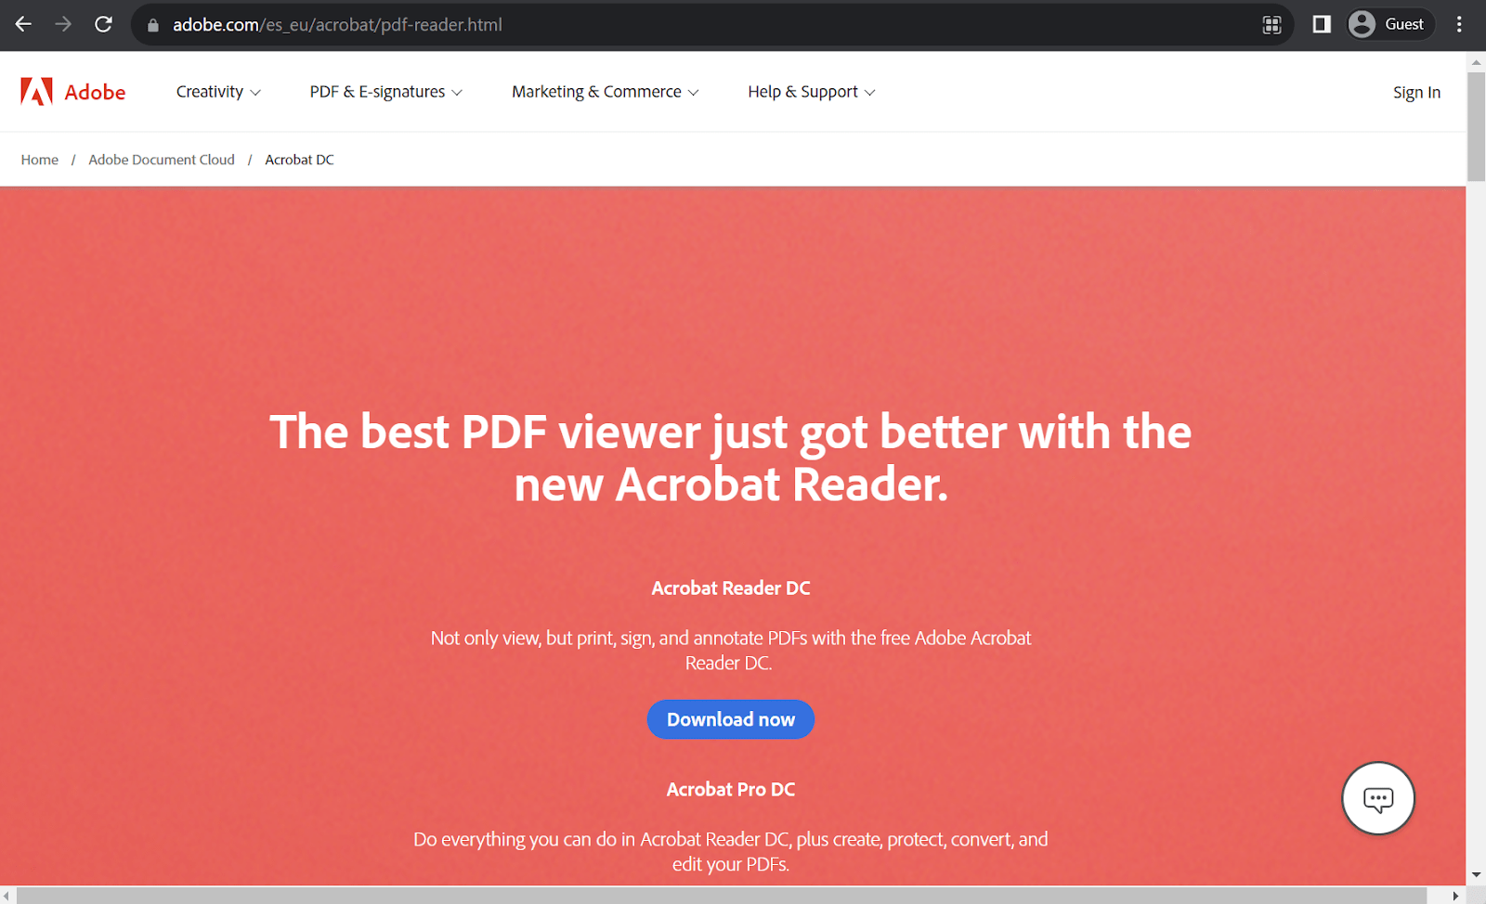Expand the Help & Support dropdown

[x=810, y=92]
